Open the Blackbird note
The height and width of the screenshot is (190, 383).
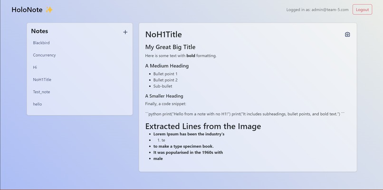pyautogui.click(x=41, y=43)
